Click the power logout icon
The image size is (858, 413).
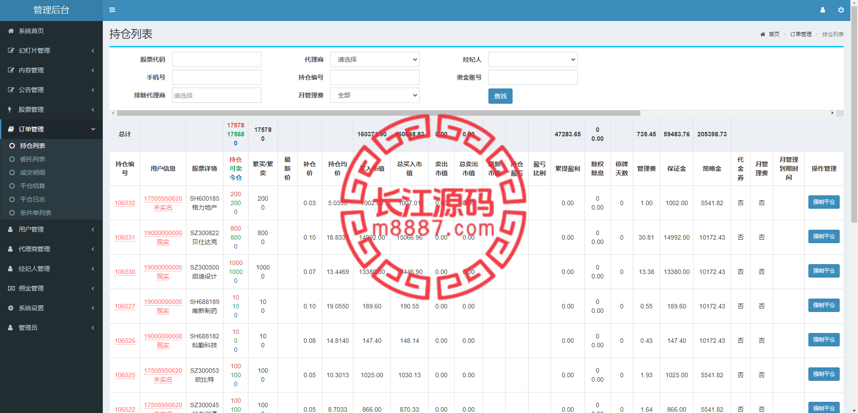click(x=841, y=10)
